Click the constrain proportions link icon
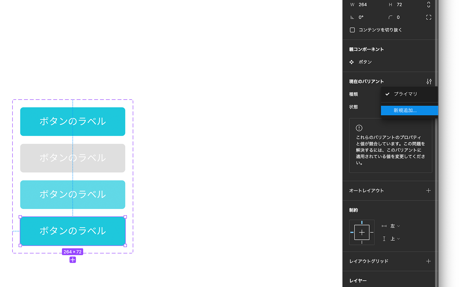This screenshot has width=459, height=287. [x=428, y=5]
